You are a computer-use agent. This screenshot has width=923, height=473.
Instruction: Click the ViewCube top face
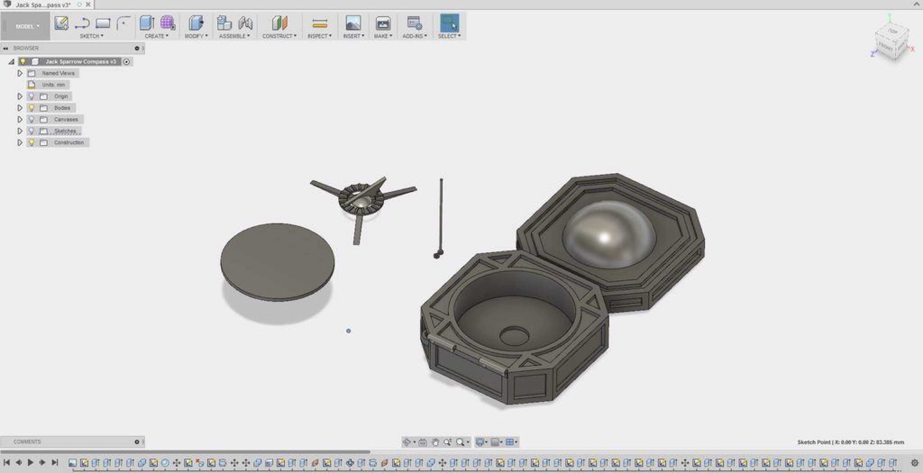coord(893,32)
